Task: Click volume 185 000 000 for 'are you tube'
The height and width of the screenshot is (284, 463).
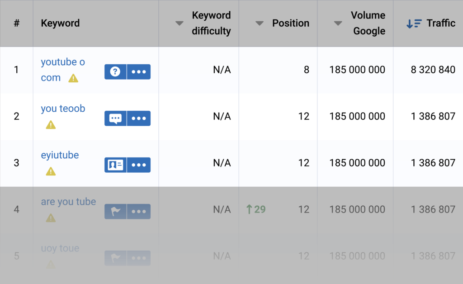Action: [x=357, y=209]
